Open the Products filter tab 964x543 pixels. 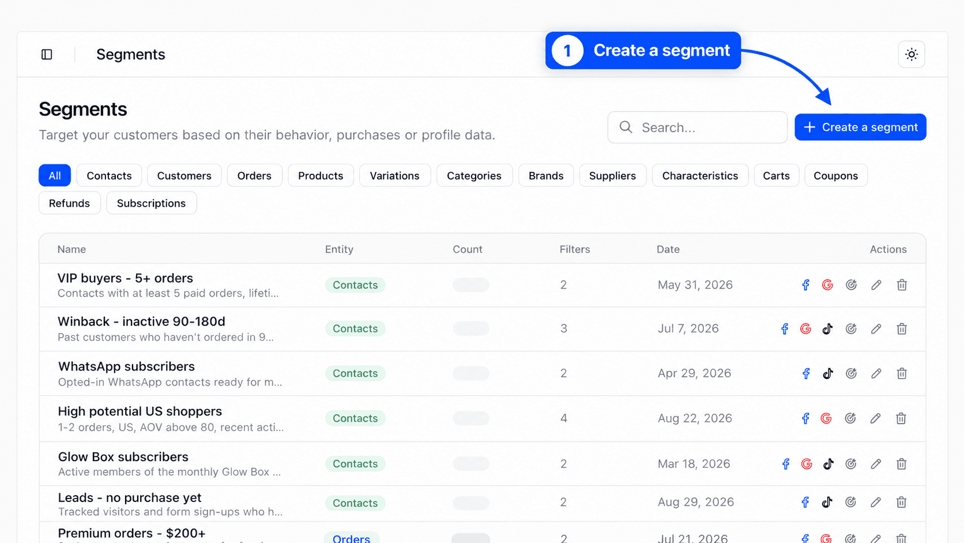coord(321,175)
